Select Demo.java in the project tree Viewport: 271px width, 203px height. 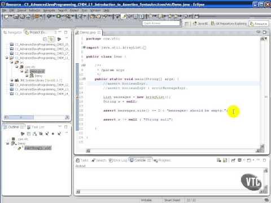coord(37,72)
